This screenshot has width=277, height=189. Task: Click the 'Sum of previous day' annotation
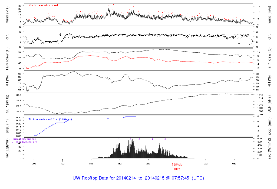[x=24, y=139]
